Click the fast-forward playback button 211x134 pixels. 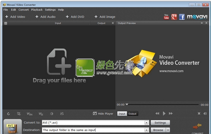[171, 114]
